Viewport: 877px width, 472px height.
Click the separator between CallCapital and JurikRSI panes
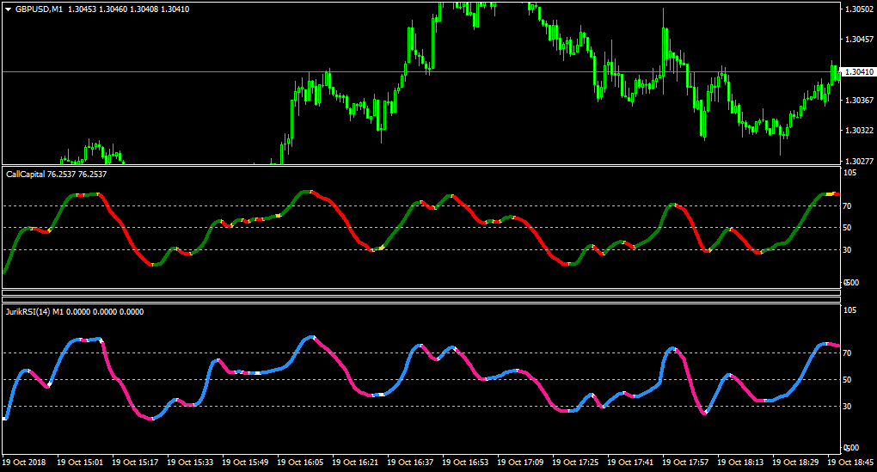[x=421, y=297]
